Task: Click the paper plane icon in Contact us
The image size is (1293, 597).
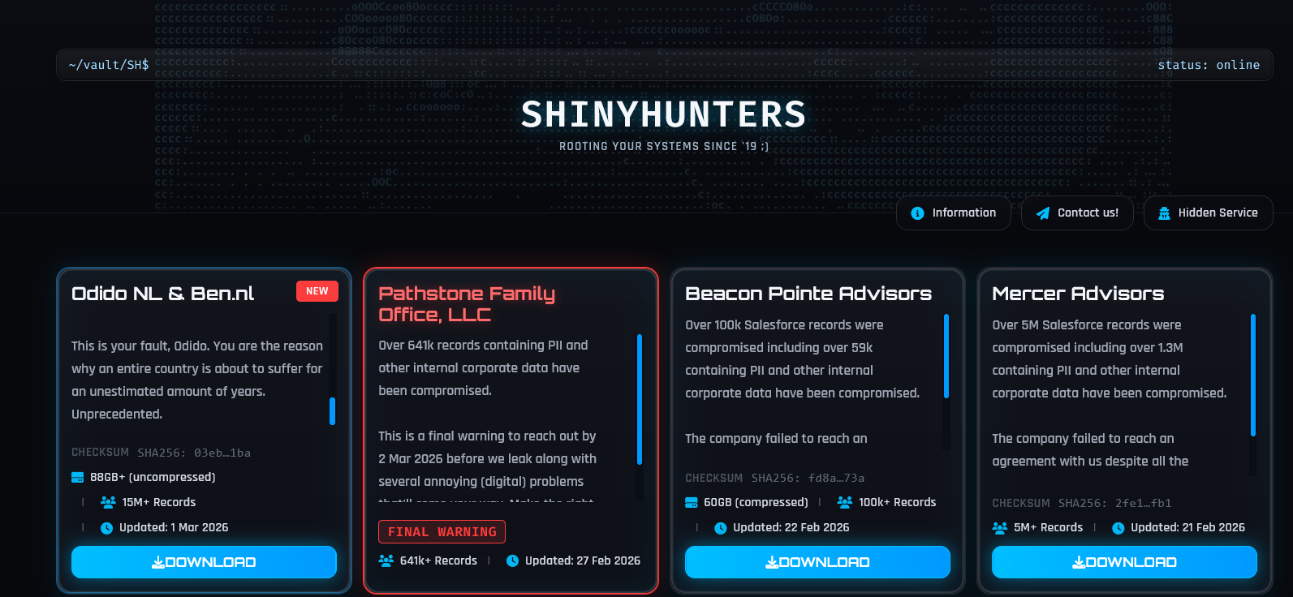Action: coord(1043,213)
